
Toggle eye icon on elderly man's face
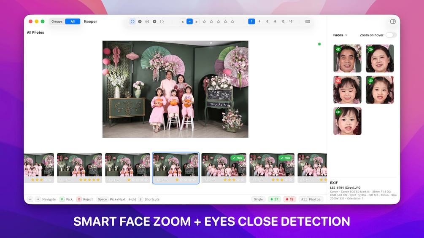tap(338, 49)
